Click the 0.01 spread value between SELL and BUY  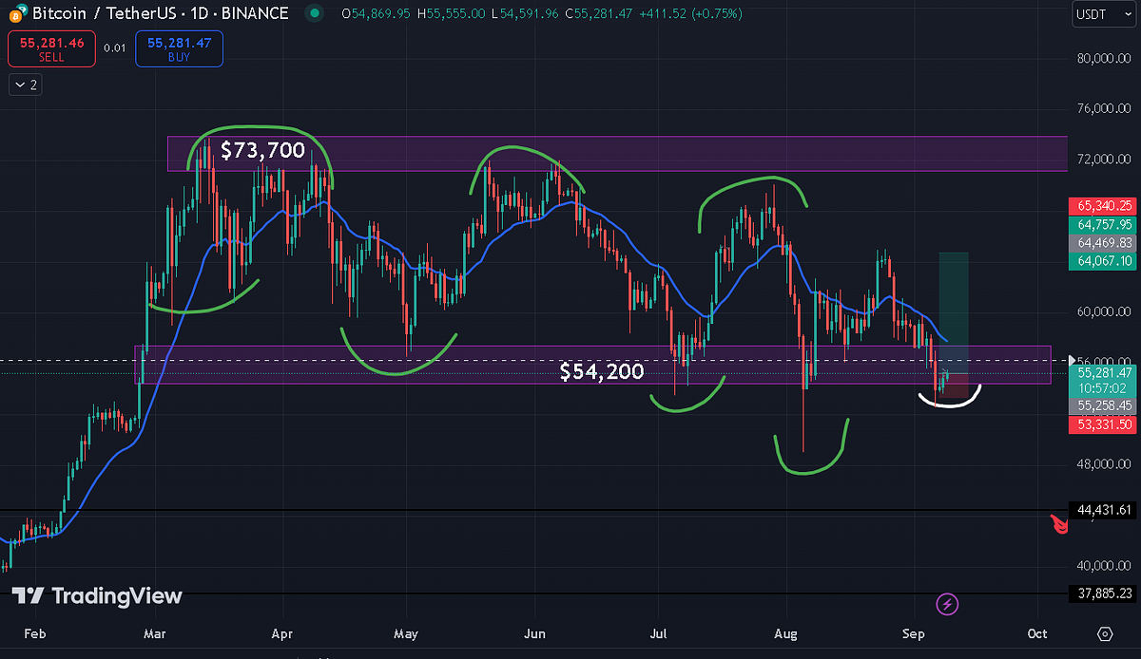115,47
